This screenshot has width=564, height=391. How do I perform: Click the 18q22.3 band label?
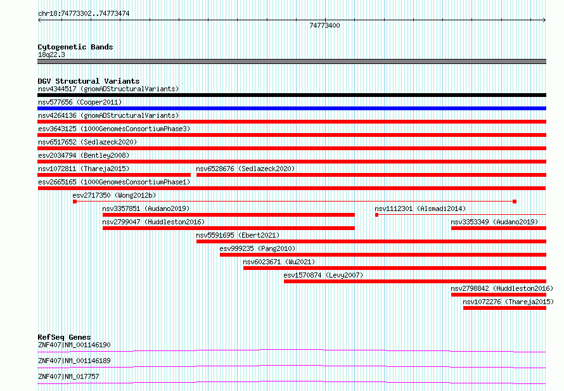51,54
